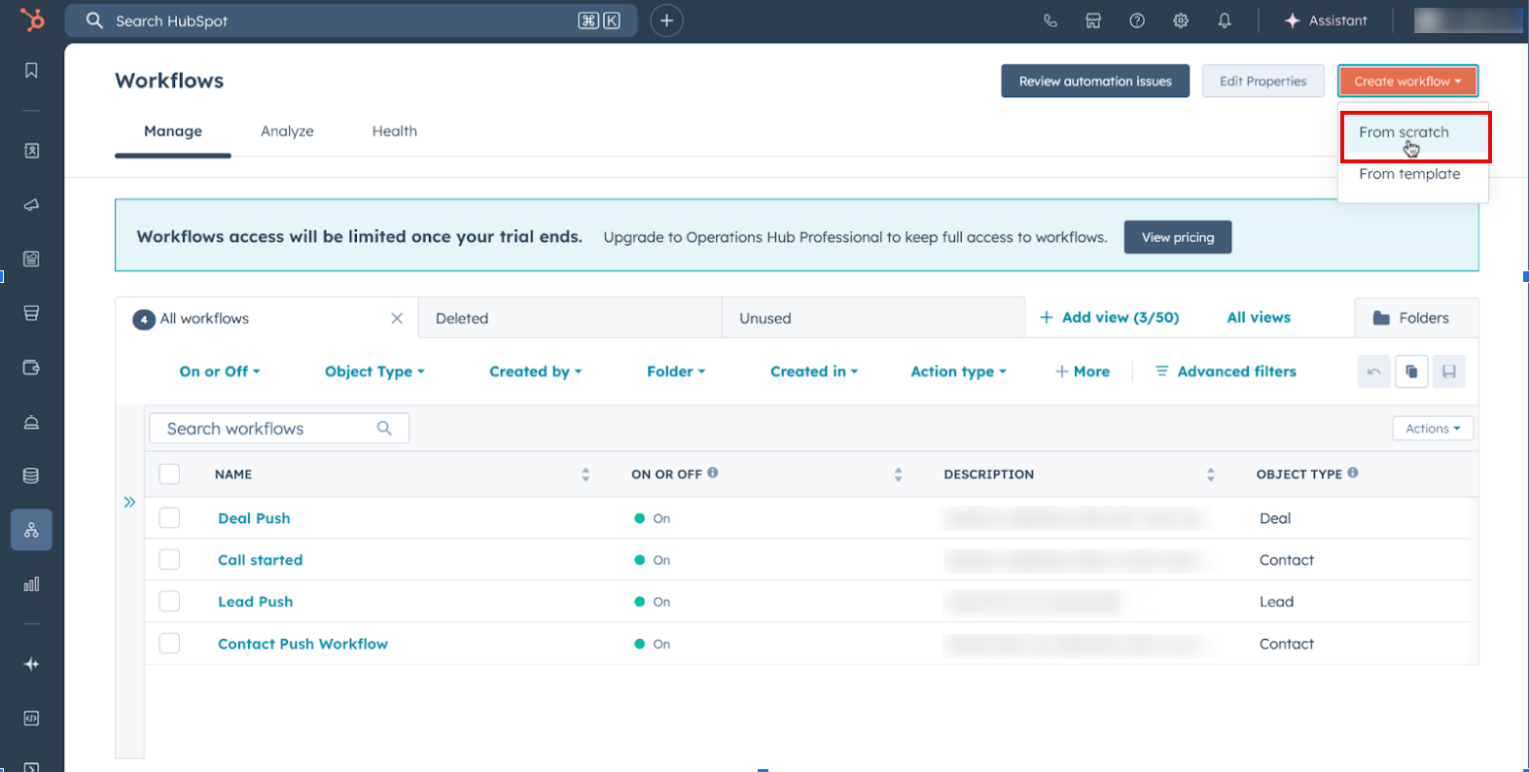This screenshot has height=772, width=1529.
Task: Sort the table by the NAME column
Action: [x=586, y=474]
